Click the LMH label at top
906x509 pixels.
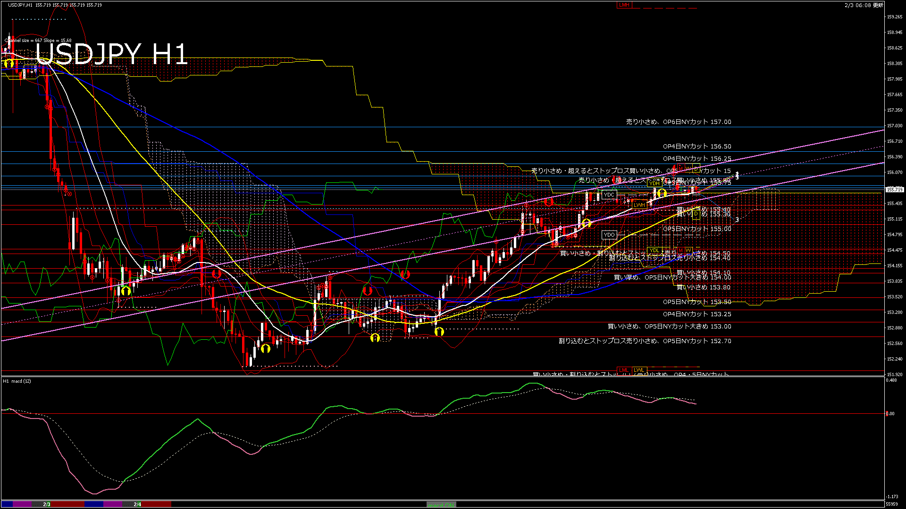[x=624, y=5]
